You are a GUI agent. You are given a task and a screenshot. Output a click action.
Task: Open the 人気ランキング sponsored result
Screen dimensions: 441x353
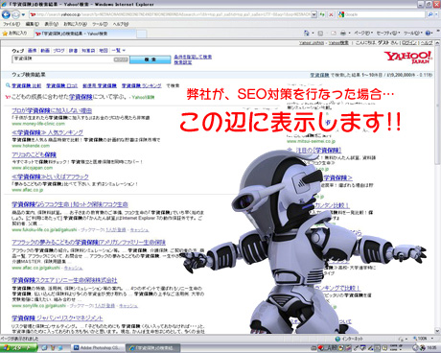pos(47,132)
